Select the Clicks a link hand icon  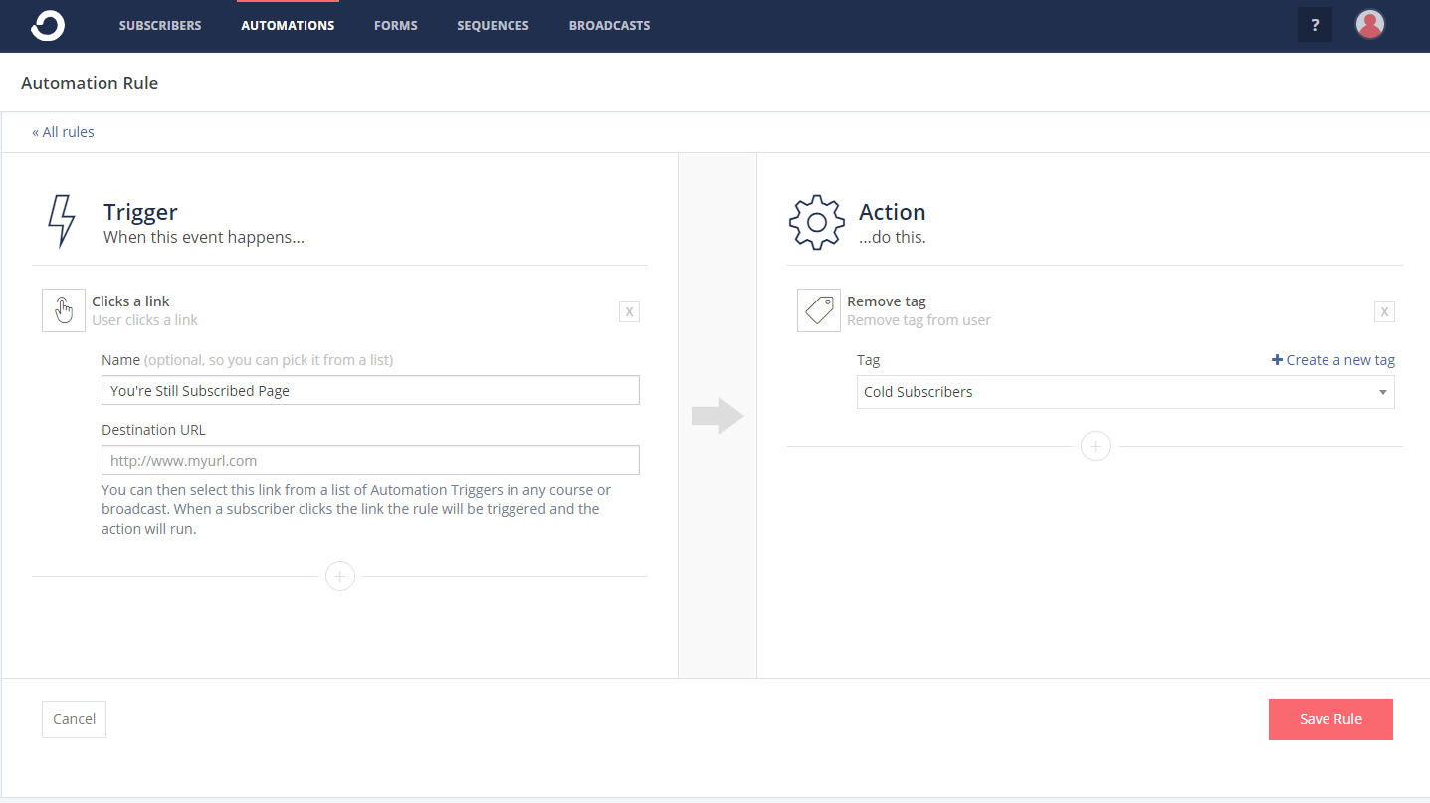pyautogui.click(x=64, y=310)
